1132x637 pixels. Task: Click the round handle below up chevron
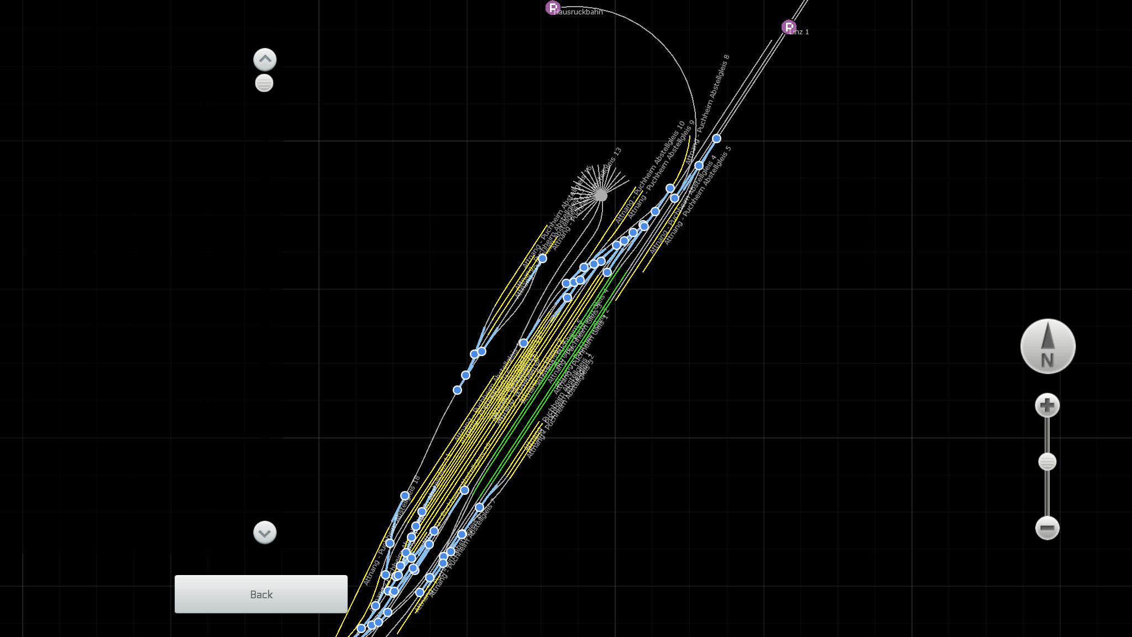click(x=264, y=83)
